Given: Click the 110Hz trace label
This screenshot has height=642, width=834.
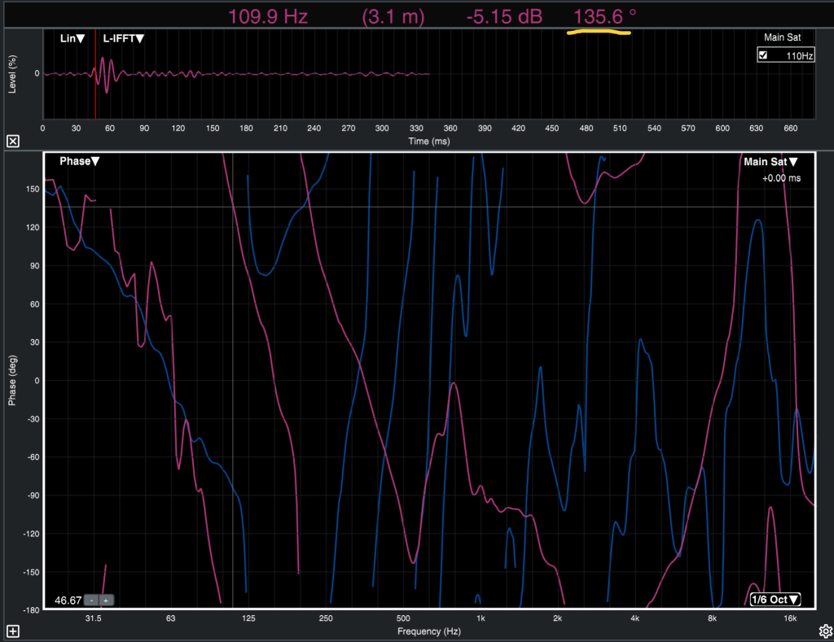Looking at the screenshot, I should pyautogui.click(x=800, y=56).
